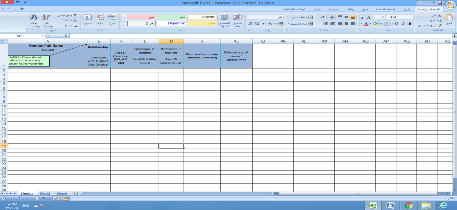Image resolution: width=457 pixels, height=210 pixels.
Task: Click the Insert Worksheet tab icon
Action: point(75,193)
